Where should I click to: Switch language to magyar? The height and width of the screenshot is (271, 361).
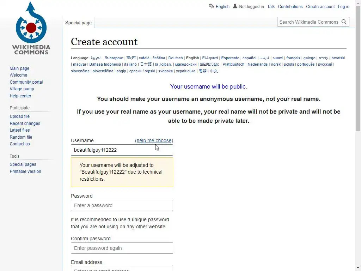click(x=80, y=65)
